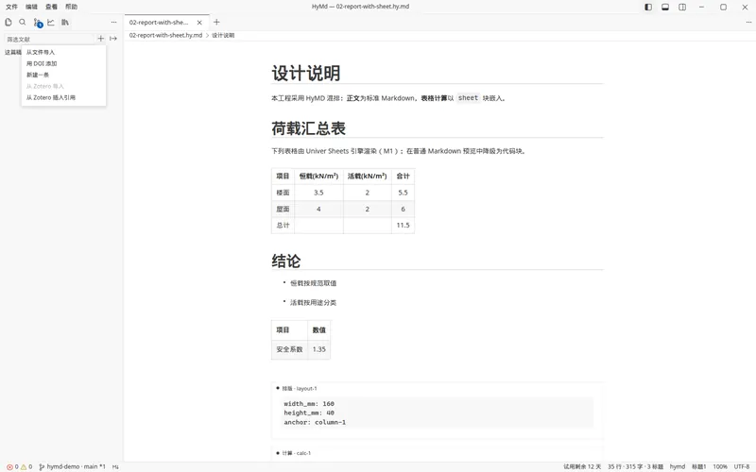Open the 查看 menu

[51, 7]
